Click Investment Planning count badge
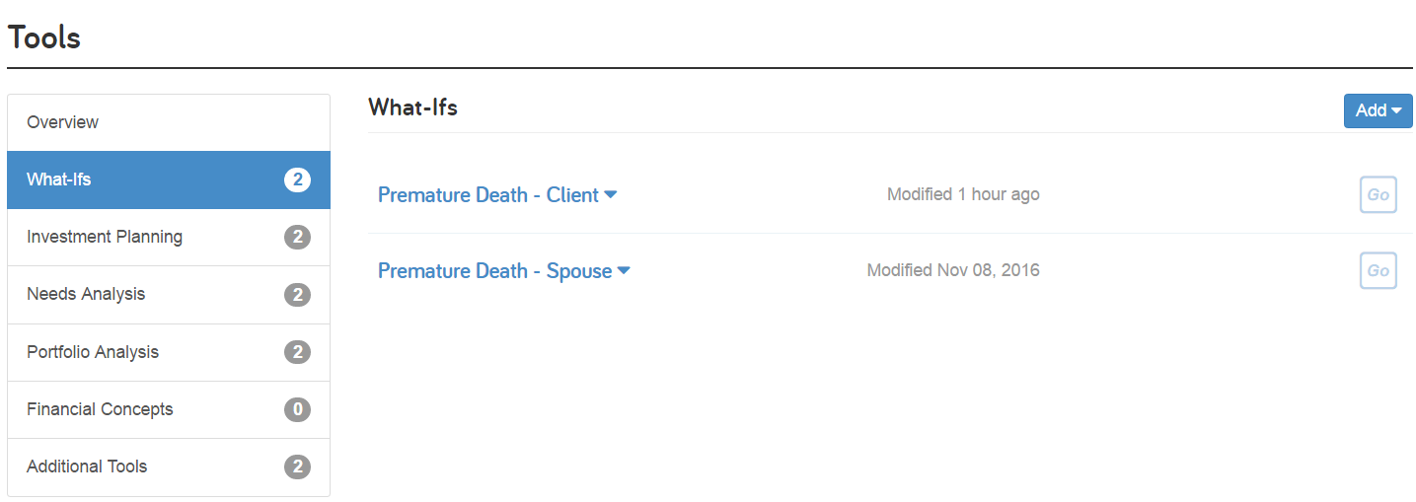The width and height of the screenshot is (1416, 502). tap(297, 237)
